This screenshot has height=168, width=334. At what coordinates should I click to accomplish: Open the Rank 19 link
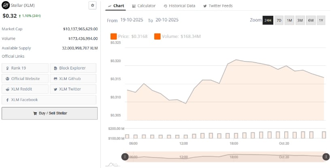(25, 68)
